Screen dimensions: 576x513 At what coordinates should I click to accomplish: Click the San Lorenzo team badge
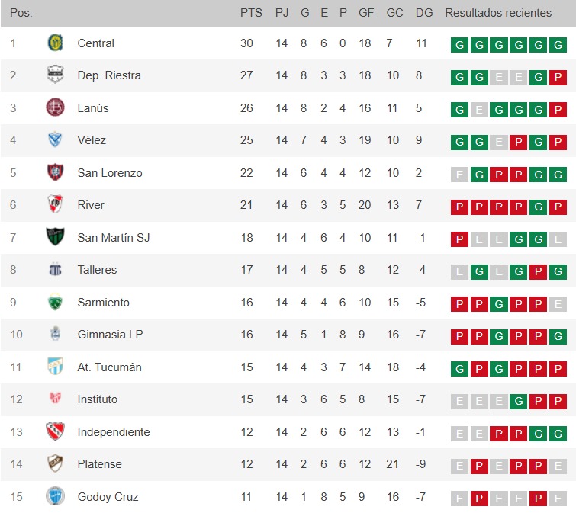pos(56,173)
